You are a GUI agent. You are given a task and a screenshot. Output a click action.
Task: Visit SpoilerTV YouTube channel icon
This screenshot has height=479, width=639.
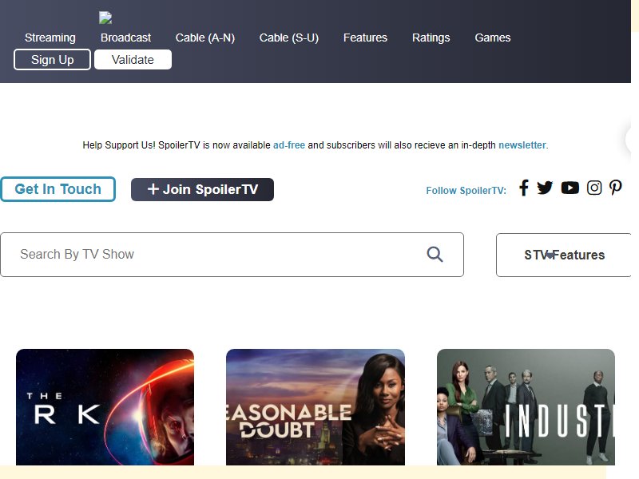coord(570,188)
